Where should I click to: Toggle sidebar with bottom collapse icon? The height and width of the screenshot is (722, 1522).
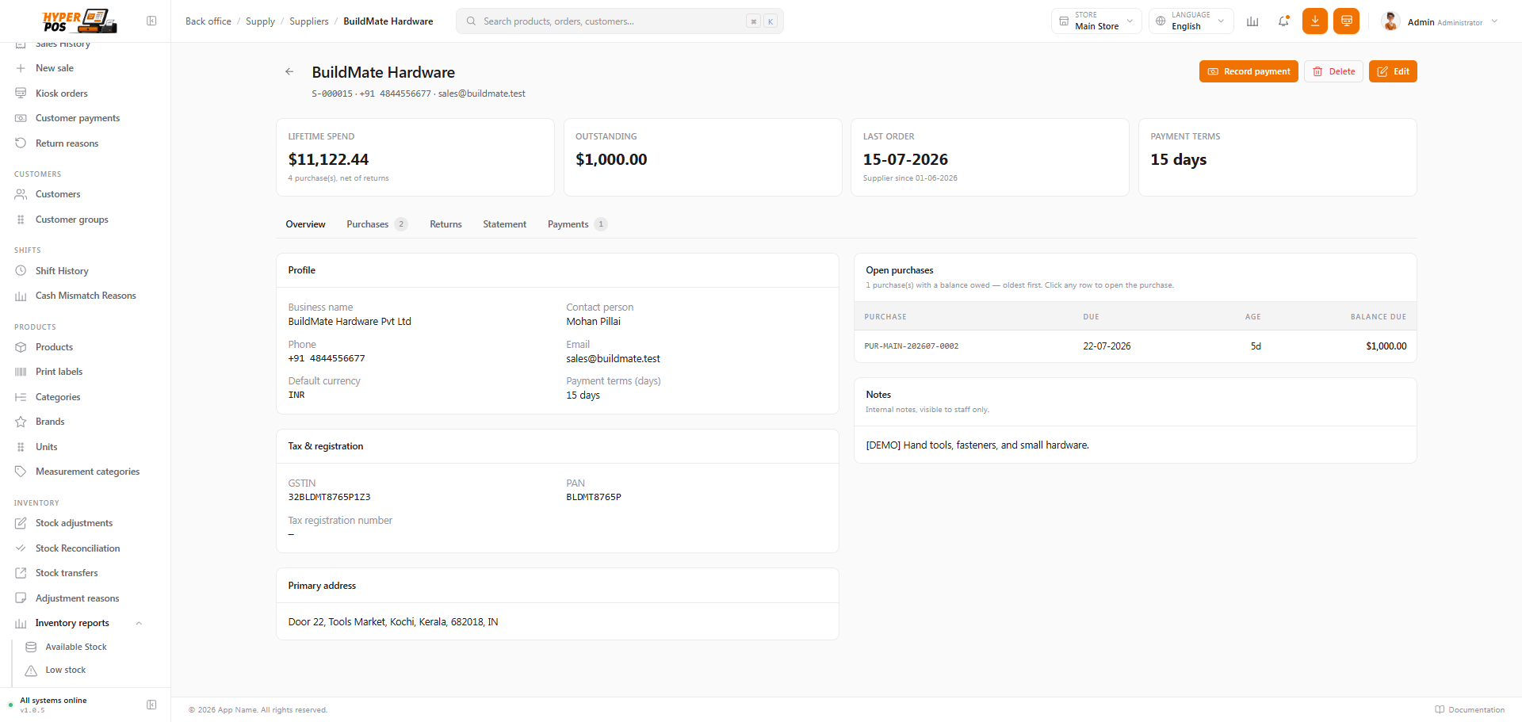tap(151, 705)
